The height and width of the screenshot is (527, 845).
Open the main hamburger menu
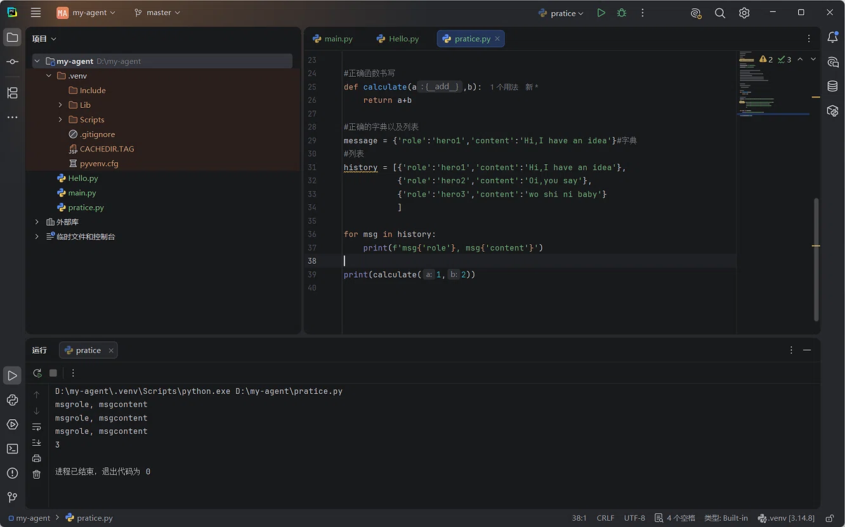click(x=36, y=13)
